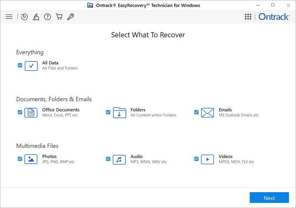296x208 pixels.
Task: Uncheck the All Data checkbox
Action: click(x=20, y=65)
